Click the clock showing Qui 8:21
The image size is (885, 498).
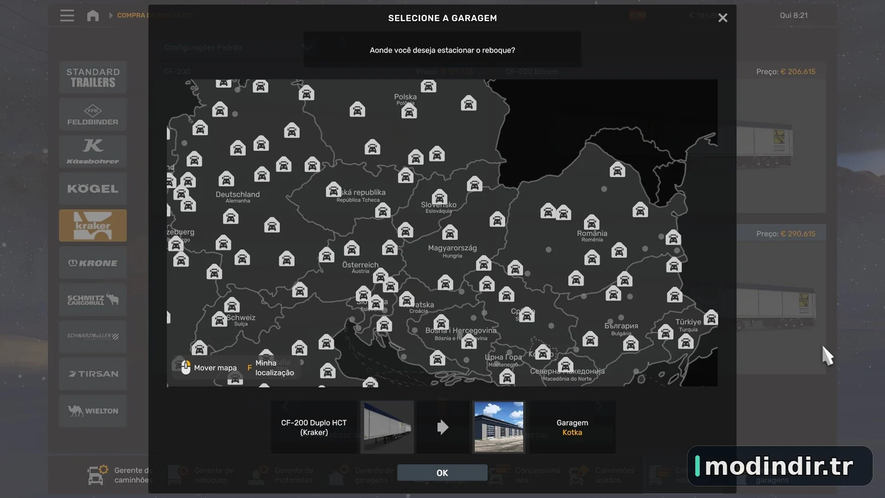(x=794, y=15)
